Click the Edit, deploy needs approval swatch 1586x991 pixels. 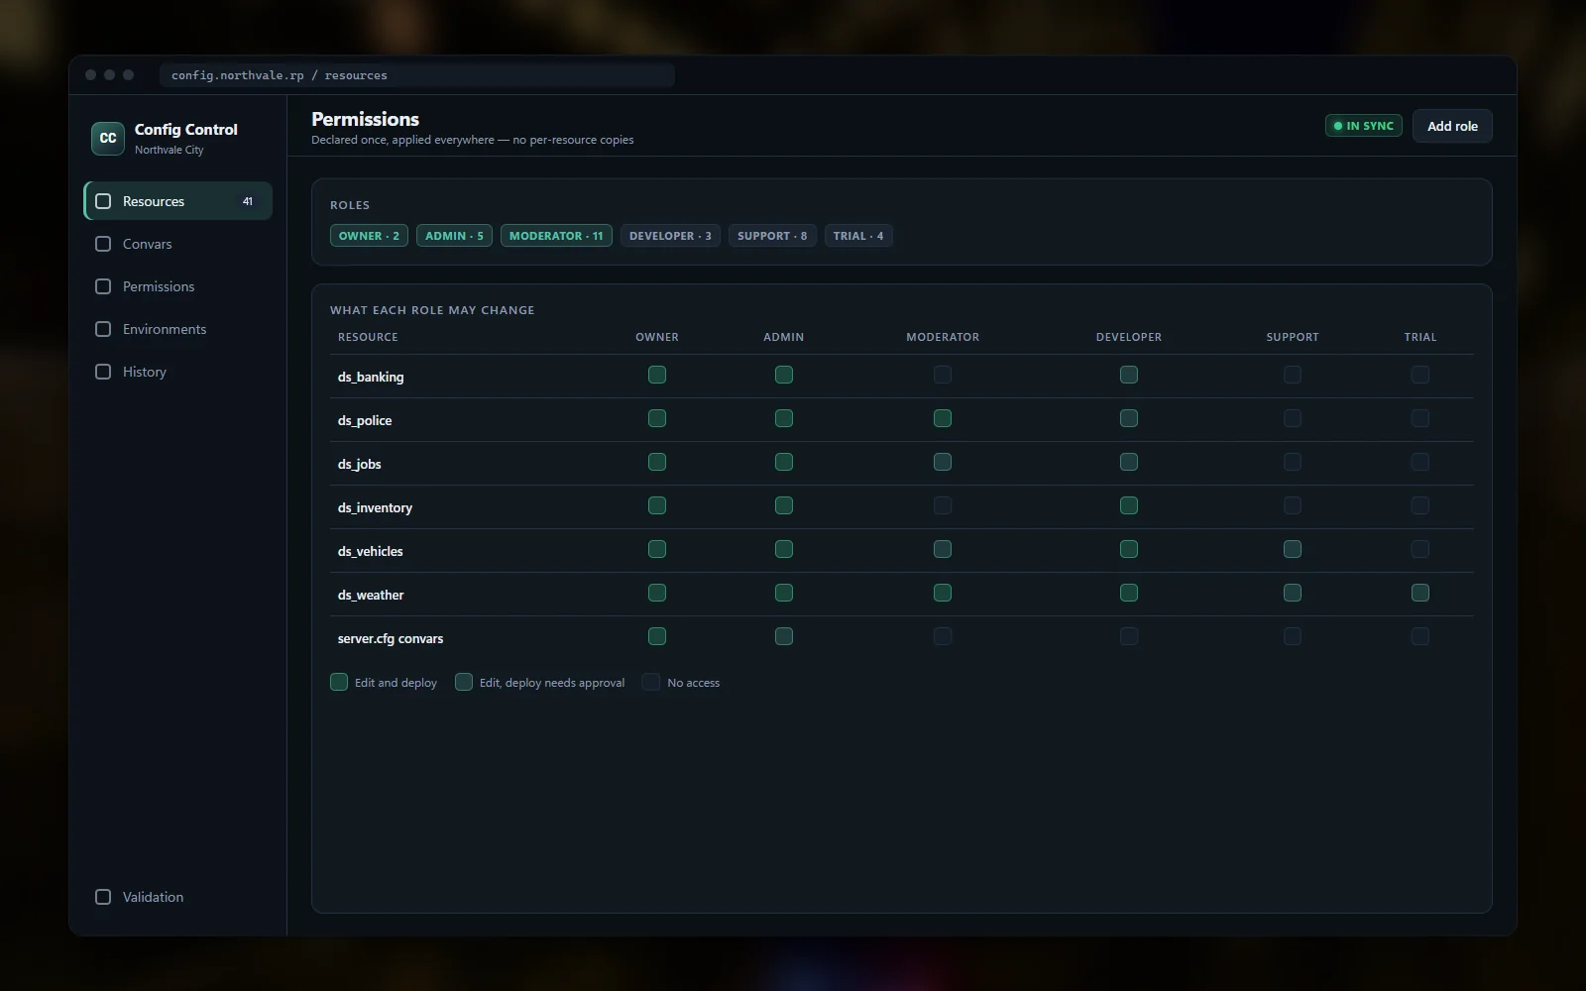(464, 682)
